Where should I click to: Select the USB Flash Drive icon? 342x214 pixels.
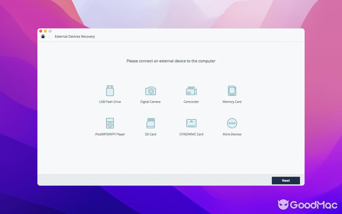click(110, 90)
